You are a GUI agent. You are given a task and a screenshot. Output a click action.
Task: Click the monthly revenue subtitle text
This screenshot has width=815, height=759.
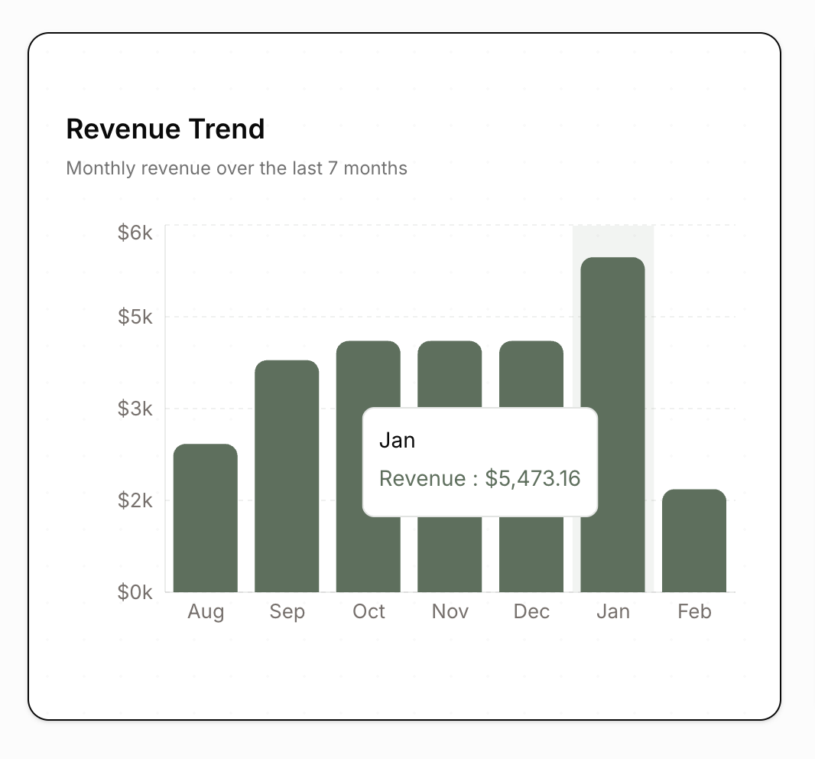pos(236,168)
